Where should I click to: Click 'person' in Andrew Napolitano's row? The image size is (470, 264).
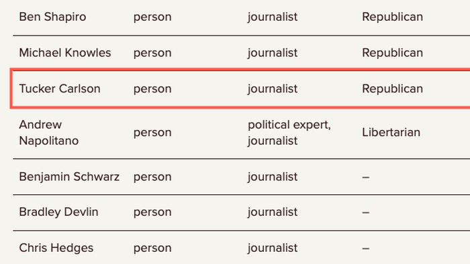pos(152,133)
